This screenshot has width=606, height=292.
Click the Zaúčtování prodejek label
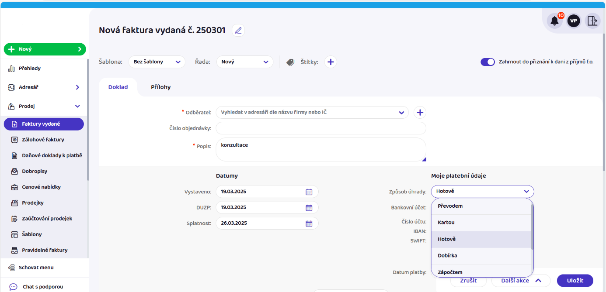click(x=47, y=218)
